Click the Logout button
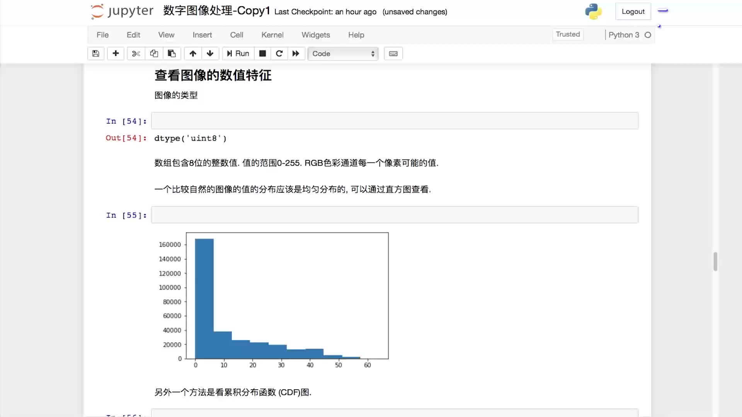This screenshot has width=742, height=417. [x=633, y=11]
